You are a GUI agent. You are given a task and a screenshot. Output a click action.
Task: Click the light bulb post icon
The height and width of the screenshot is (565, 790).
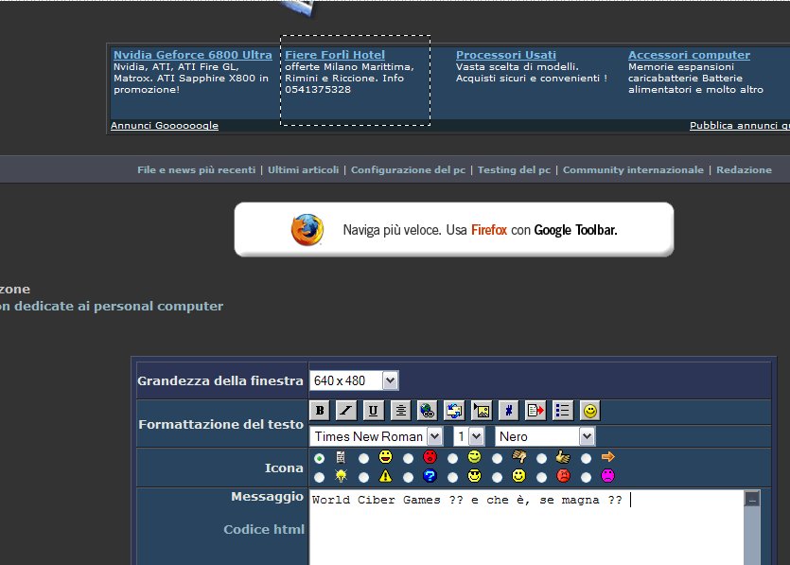point(342,476)
